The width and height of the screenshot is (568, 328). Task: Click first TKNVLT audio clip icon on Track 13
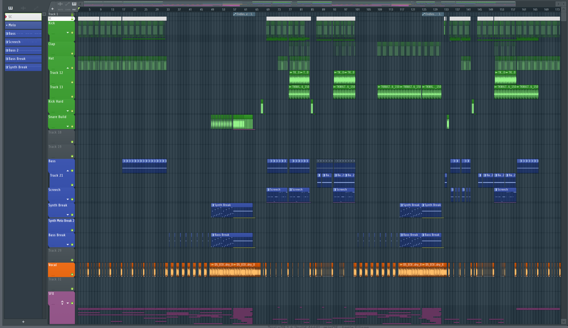(290, 87)
